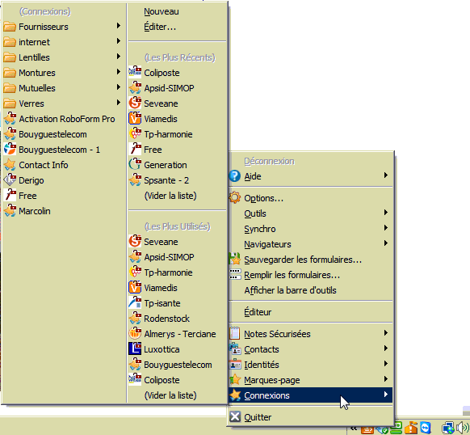Click the Luxottica blue L icon
The width and height of the screenshot is (470, 435).
click(135, 348)
